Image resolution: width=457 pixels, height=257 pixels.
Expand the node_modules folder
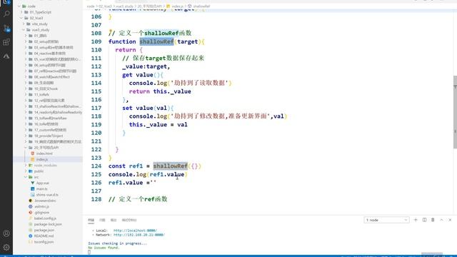click(x=26, y=165)
